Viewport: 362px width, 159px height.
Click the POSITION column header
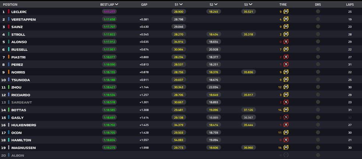tap(10, 5)
